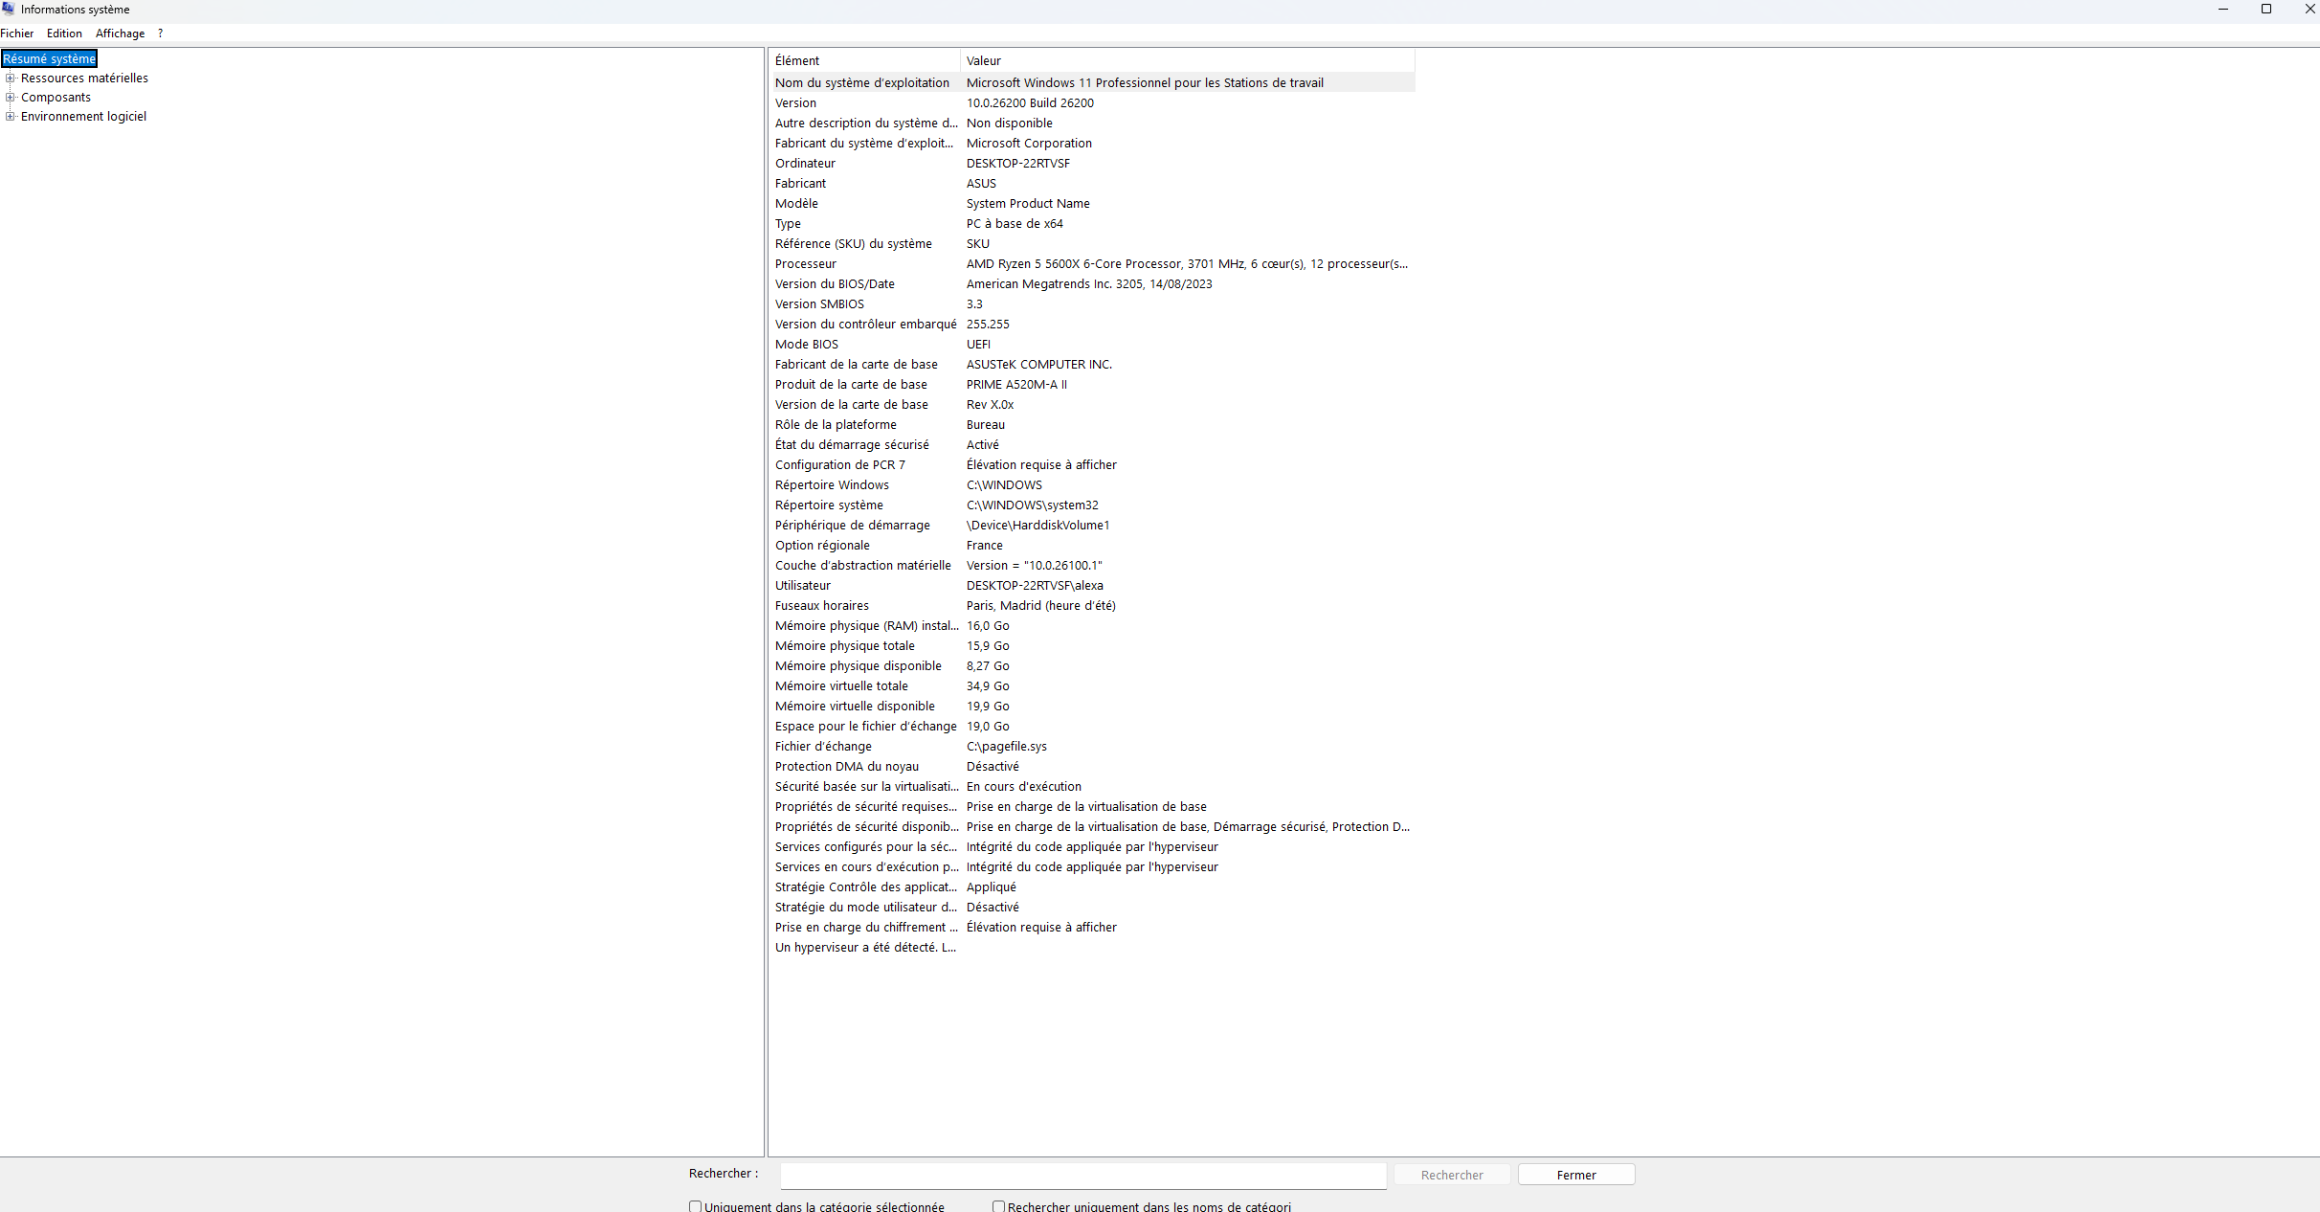Image resolution: width=2320 pixels, height=1212 pixels.
Task: Select Couche d'abstraction matérielle row
Action: (x=1092, y=566)
